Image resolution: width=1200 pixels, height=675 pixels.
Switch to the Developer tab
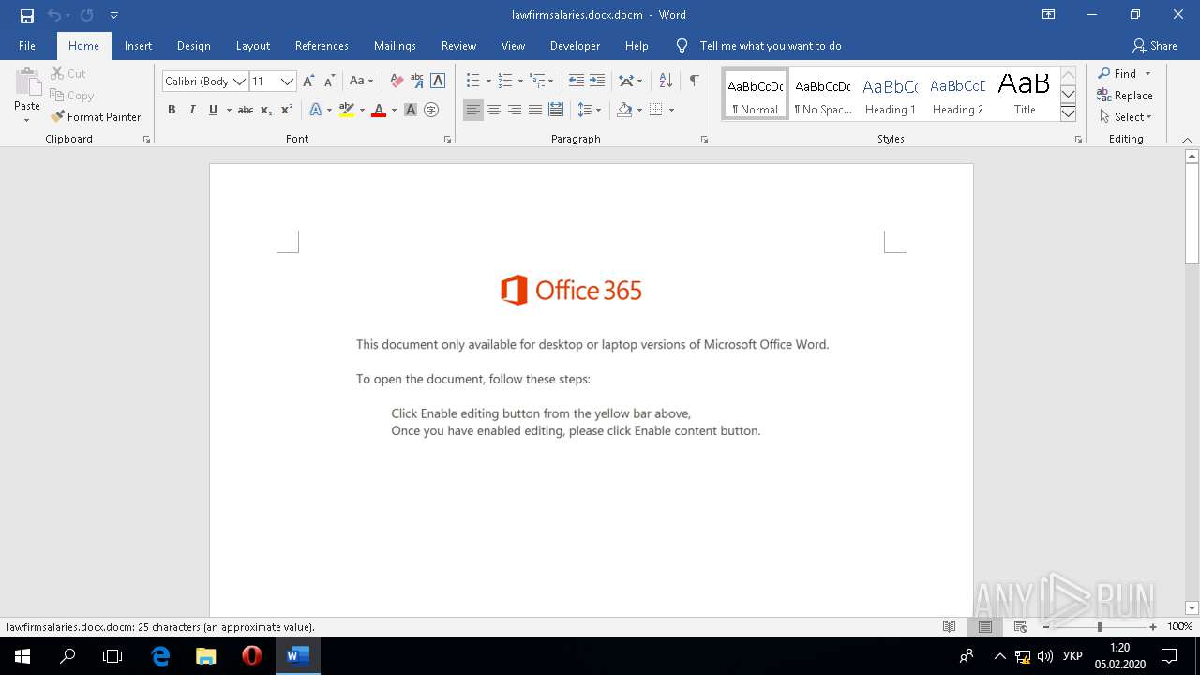point(575,46)
